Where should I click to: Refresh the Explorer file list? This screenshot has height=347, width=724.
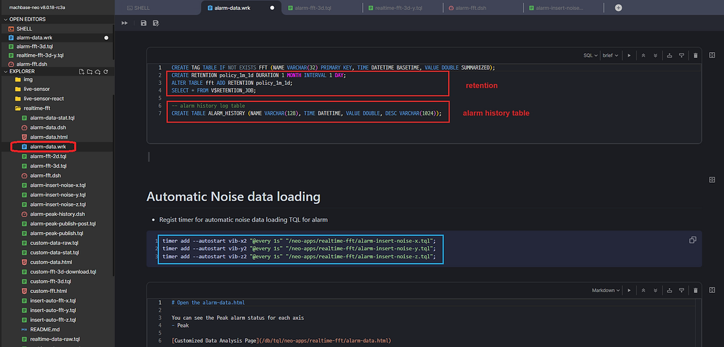point(106,72)
